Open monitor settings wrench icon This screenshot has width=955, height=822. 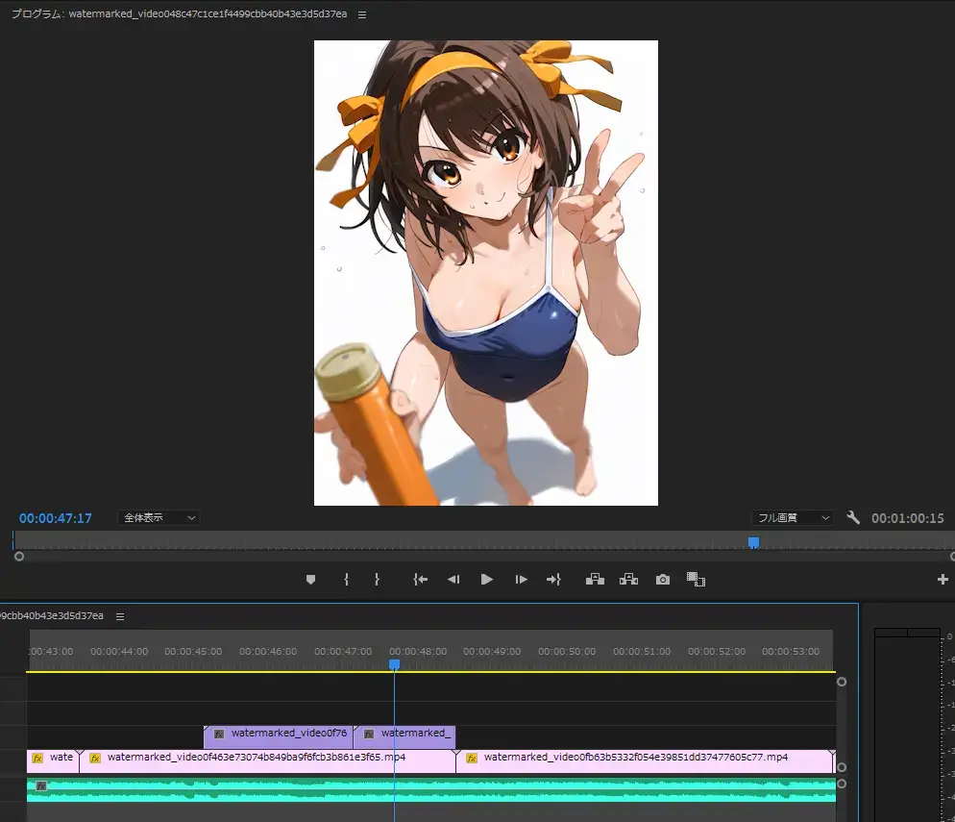pos(852,517)
